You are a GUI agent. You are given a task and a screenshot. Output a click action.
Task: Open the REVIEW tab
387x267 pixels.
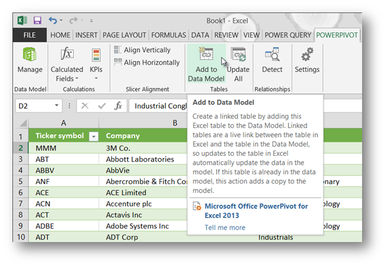pos(226,35)
